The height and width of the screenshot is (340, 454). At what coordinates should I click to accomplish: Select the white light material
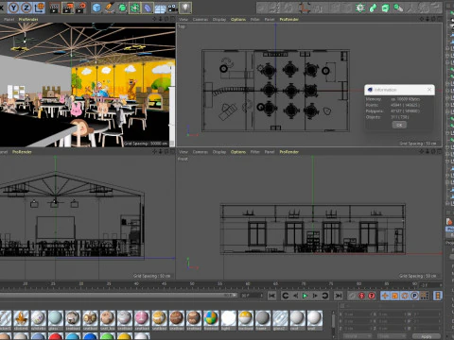[228, 318]
